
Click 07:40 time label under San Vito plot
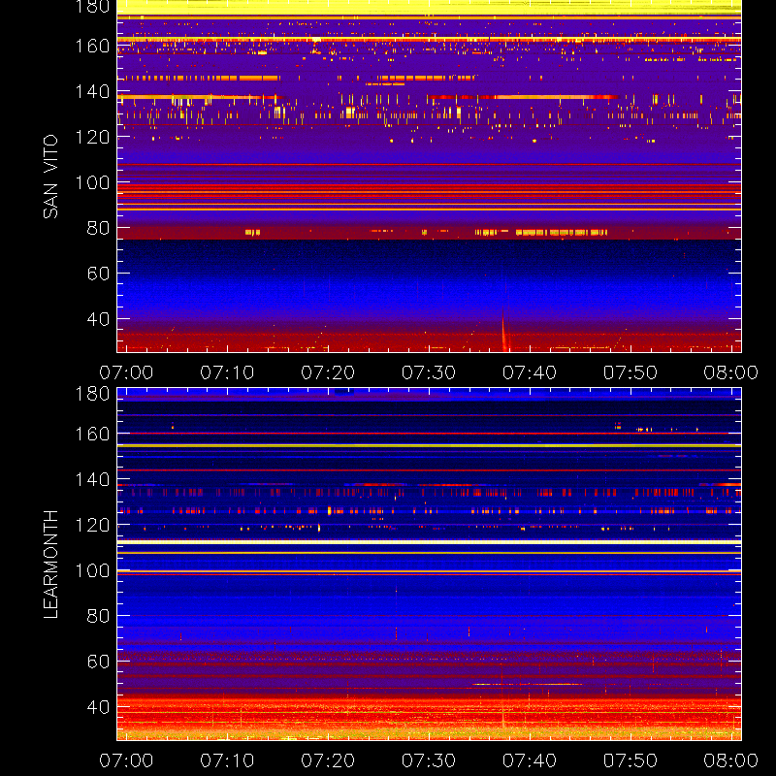point(530,372)
